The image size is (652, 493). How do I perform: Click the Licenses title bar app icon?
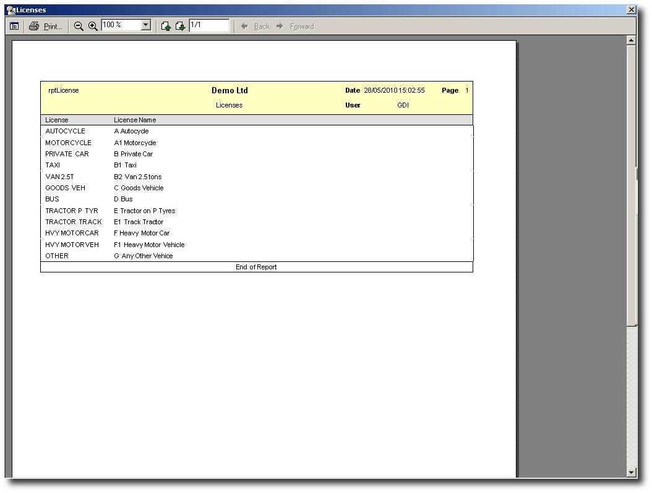pyautogui.click(x=11, y=10)
